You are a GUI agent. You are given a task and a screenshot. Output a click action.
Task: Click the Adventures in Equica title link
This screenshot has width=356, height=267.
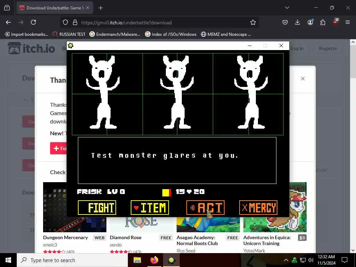pos(267,241)
